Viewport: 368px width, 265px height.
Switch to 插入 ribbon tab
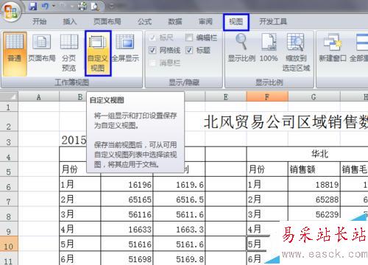pyautogui.click(x=70, y=21)
